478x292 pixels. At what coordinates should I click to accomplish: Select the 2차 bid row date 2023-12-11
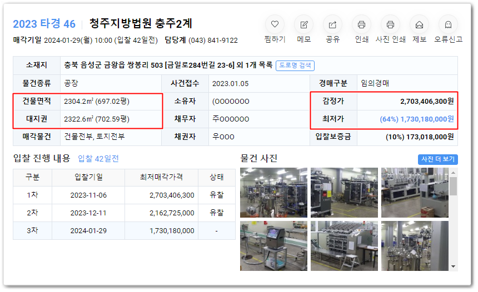[88, 213]
